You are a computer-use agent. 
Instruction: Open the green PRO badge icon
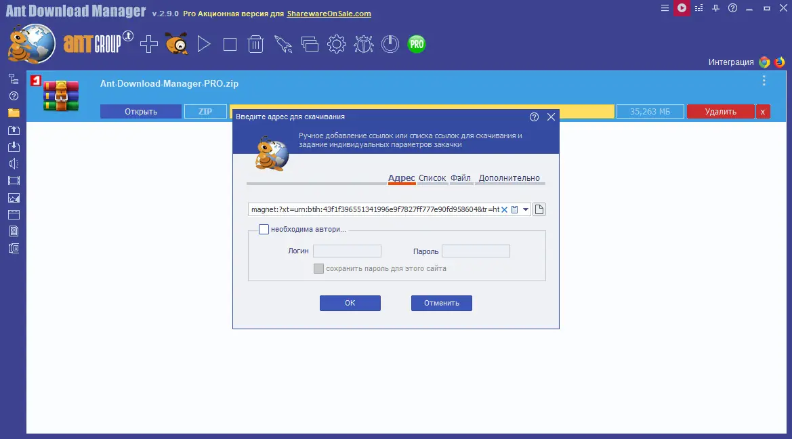tap(416, 43)
